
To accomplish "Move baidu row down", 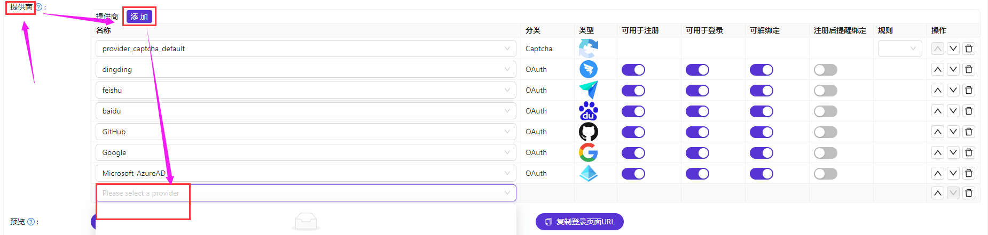I will (953, 111).
